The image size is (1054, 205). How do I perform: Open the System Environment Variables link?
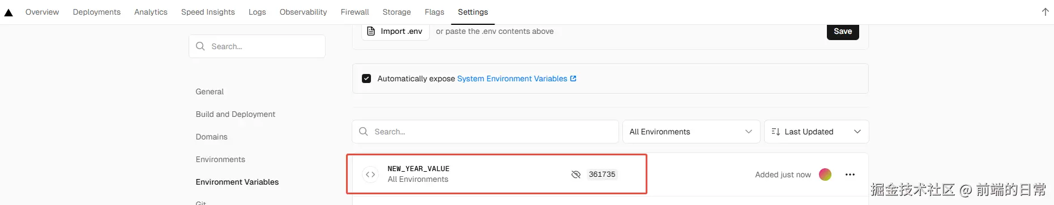point(517,78)
